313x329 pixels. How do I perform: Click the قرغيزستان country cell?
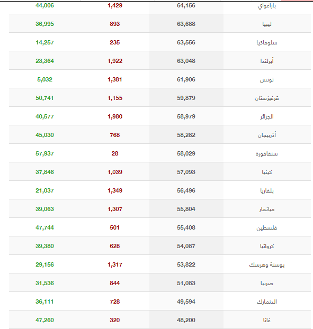pyautogui.click(x=267, y=98)
